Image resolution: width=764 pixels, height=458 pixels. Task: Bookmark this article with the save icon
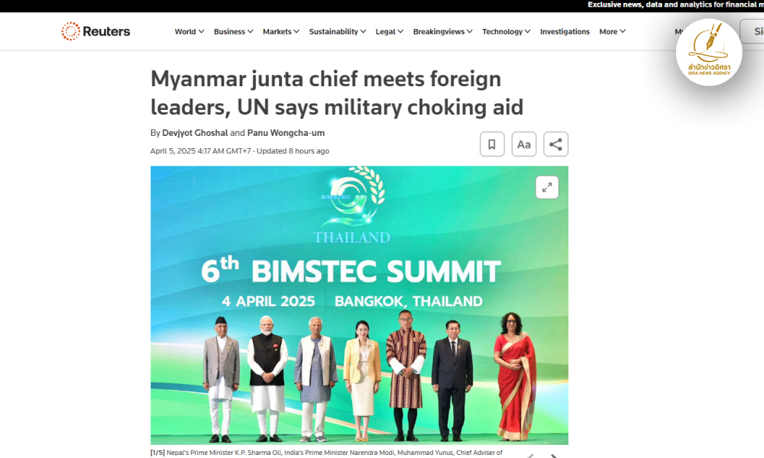click(491, 144)
